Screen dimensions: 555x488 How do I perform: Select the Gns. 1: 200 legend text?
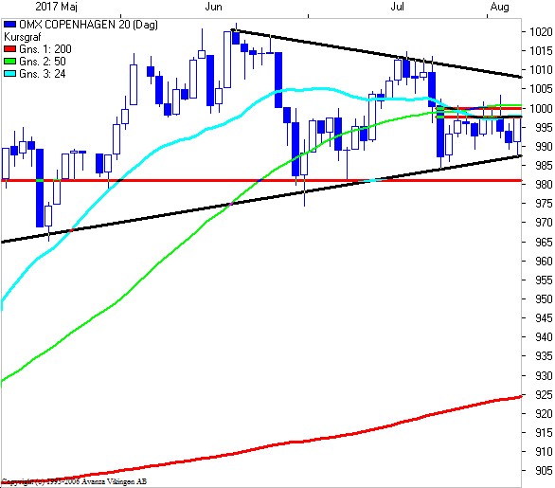coord(45,49)
